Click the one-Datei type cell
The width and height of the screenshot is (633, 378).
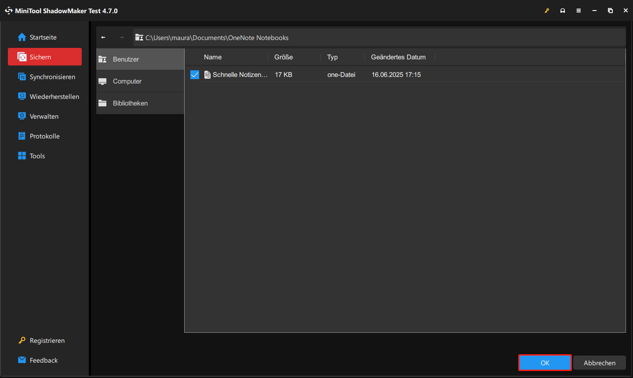click(x=341, y=75)
